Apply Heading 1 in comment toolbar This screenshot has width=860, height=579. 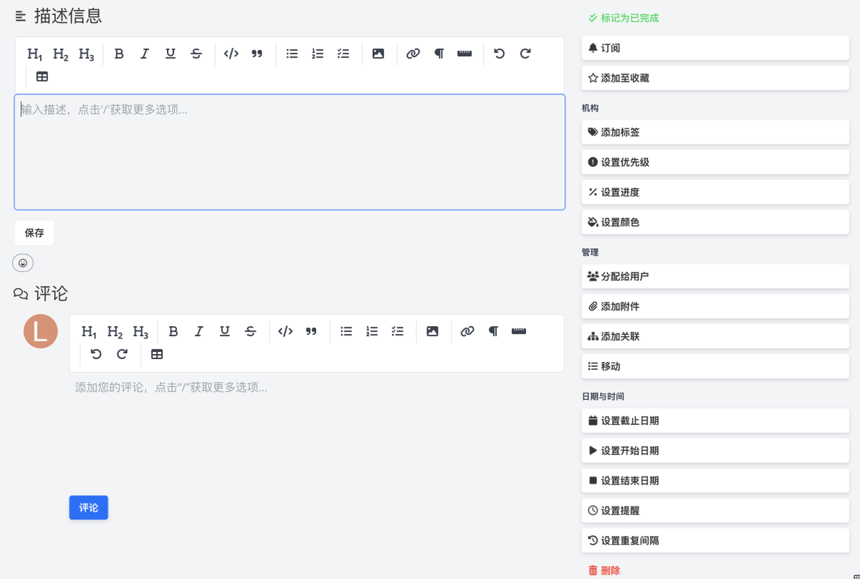[x=89, y=332]
